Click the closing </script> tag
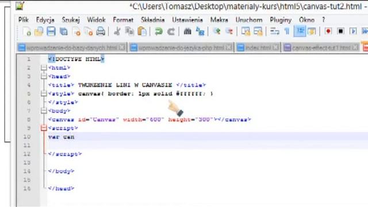 65,154
